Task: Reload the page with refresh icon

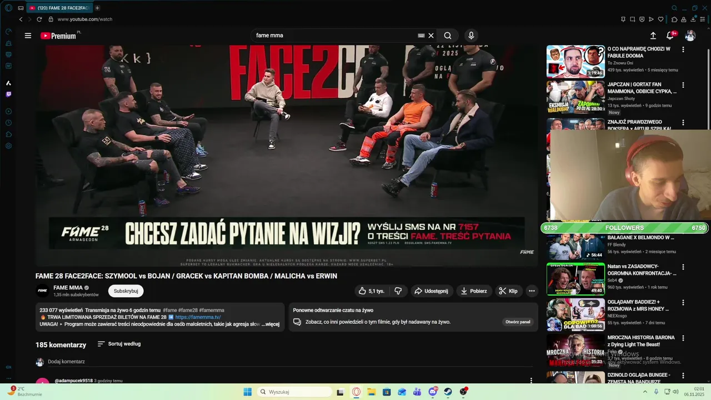Action: coord(39,19)
